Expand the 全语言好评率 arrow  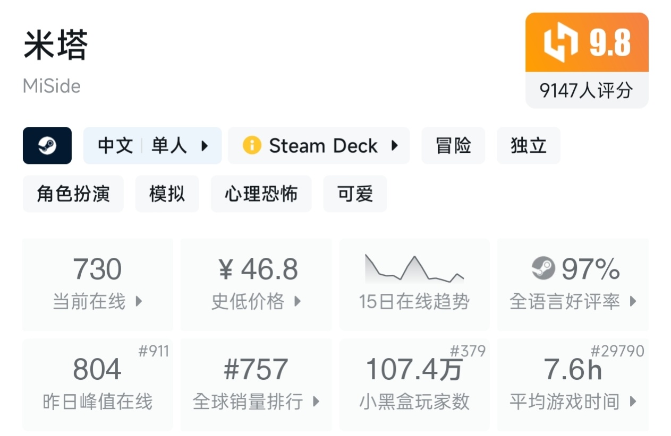(633, 302)
